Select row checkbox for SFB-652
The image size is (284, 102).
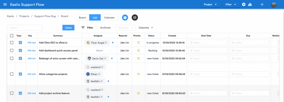pyautogui.click(x=12, y=51)
